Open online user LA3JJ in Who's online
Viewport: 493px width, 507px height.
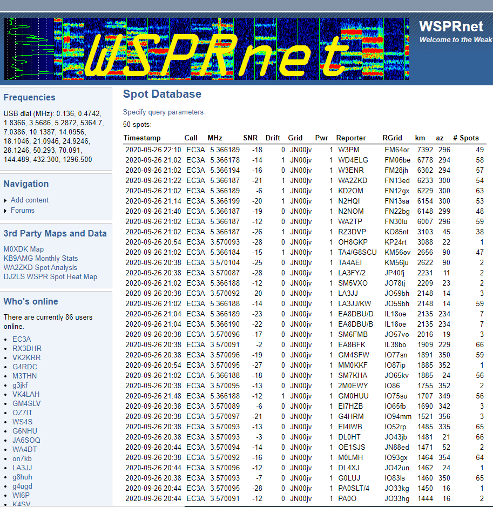(22, 468)
